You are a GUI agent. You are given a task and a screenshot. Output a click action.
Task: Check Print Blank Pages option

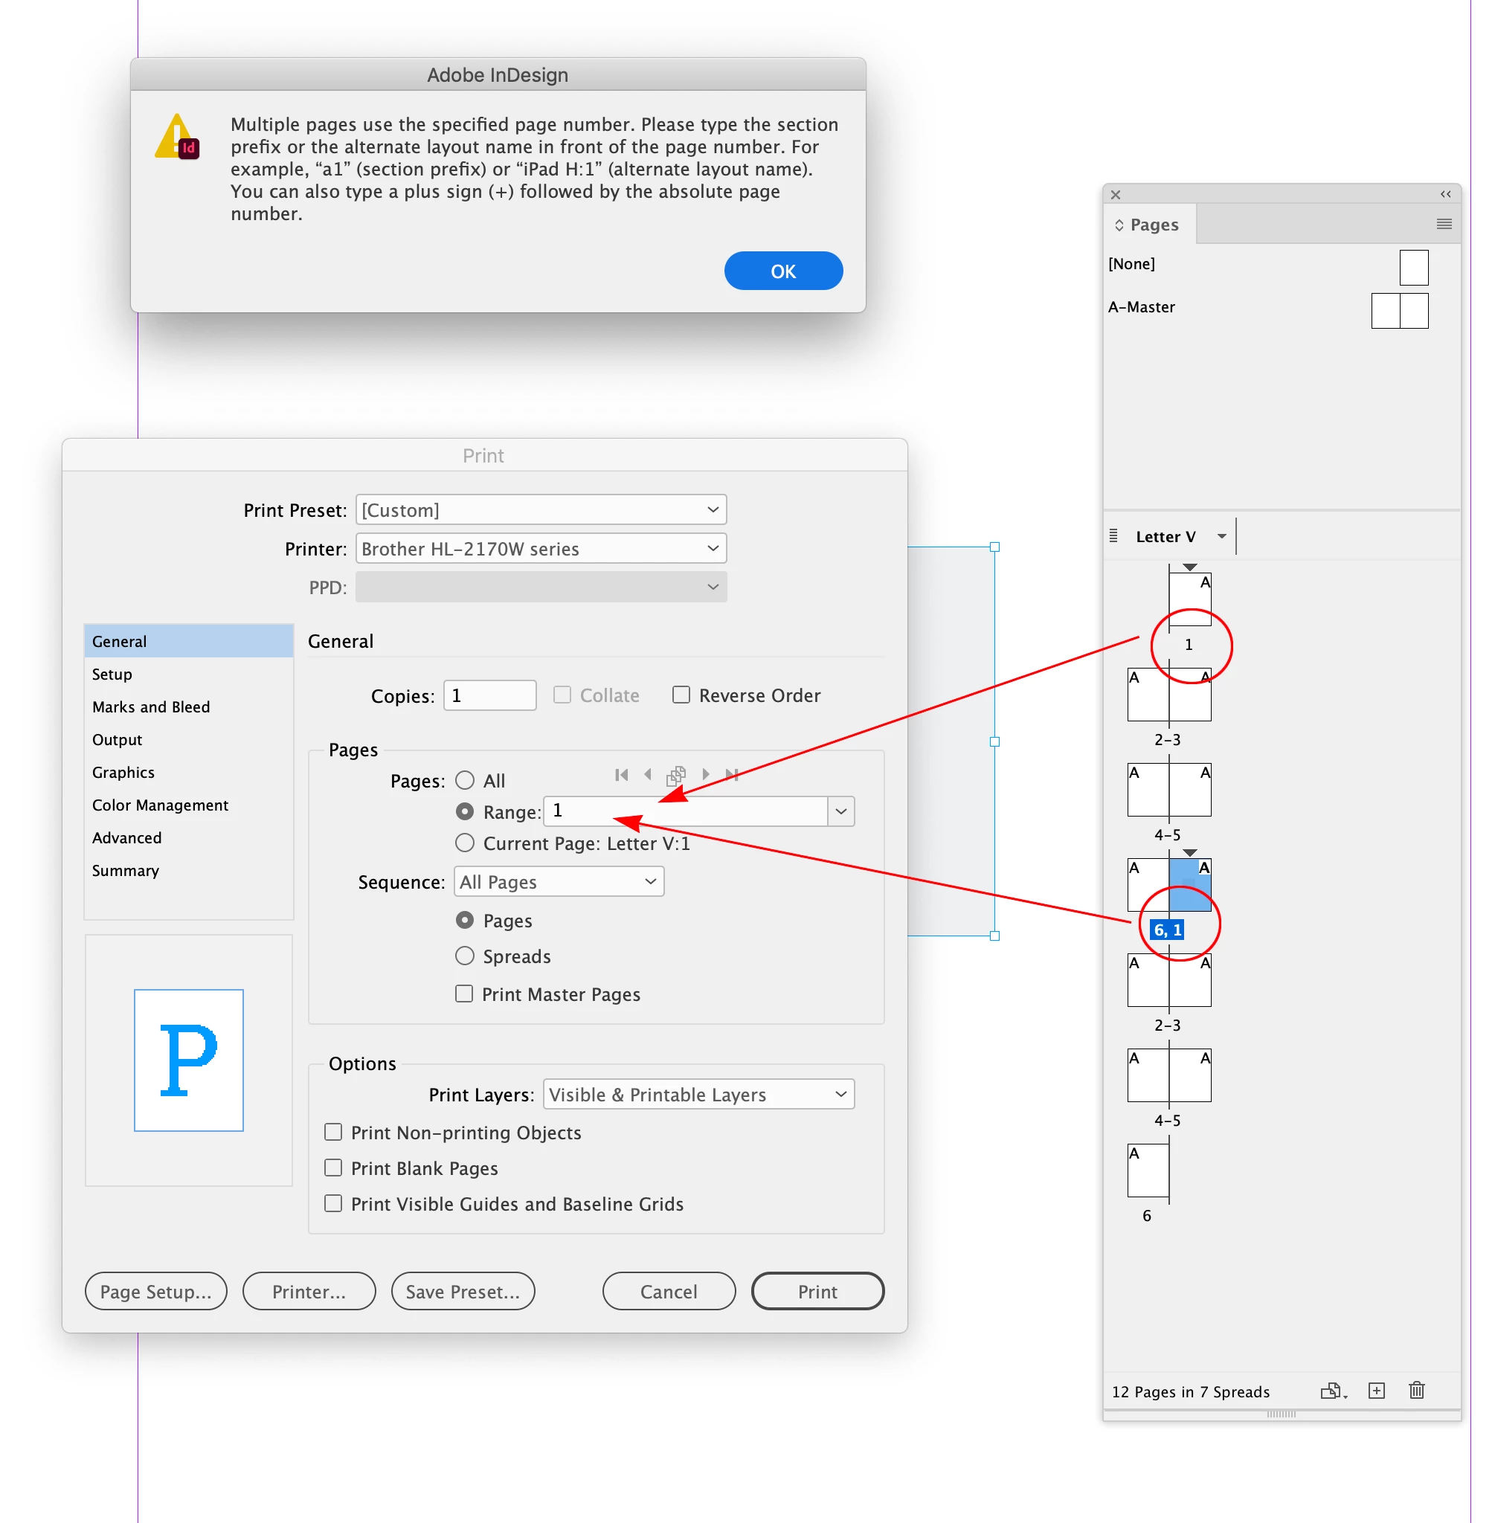[x=334, y=1168]
